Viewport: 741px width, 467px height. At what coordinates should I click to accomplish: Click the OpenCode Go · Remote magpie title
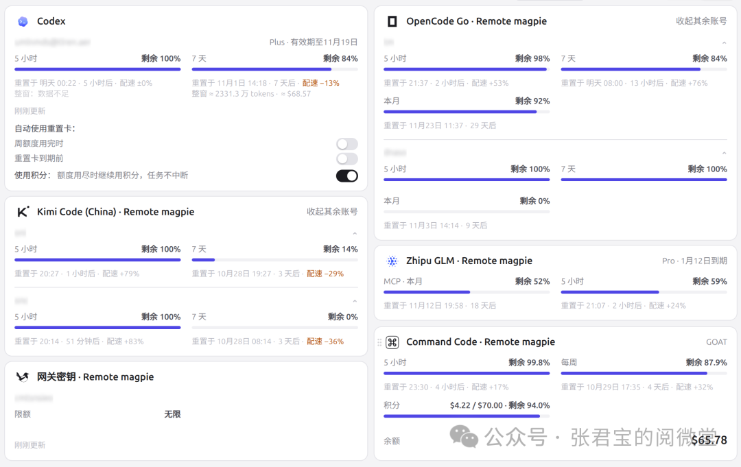(x=476, y=21)
